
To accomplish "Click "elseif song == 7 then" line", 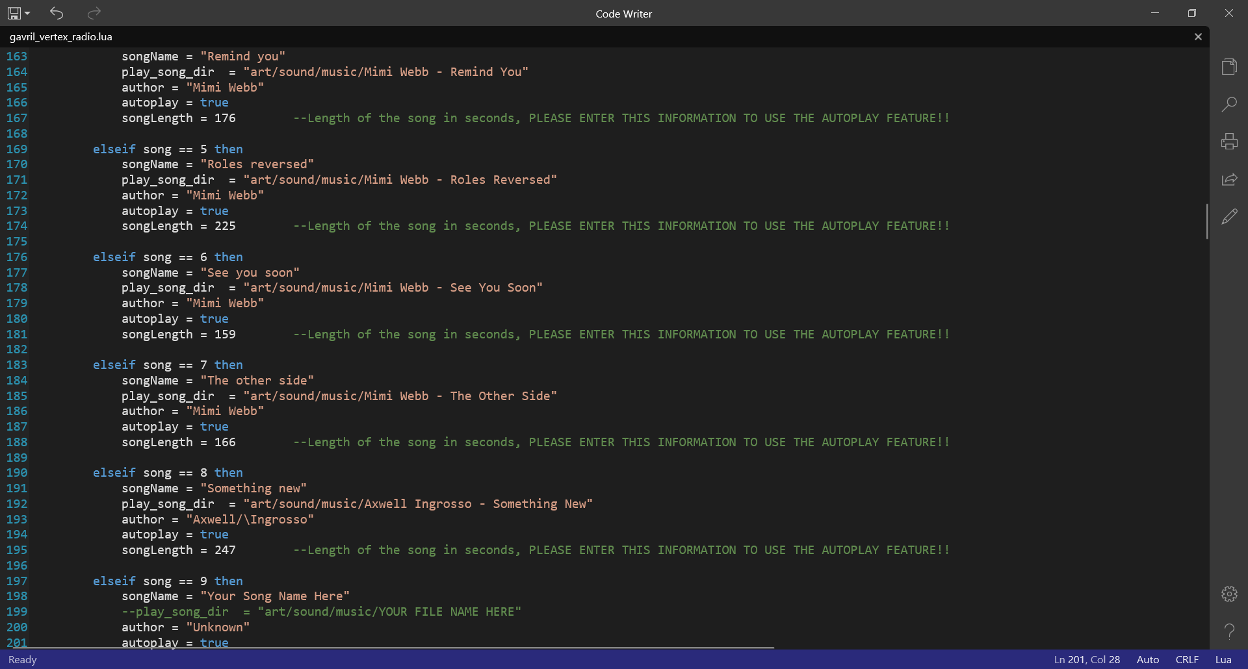I will 168,365.
